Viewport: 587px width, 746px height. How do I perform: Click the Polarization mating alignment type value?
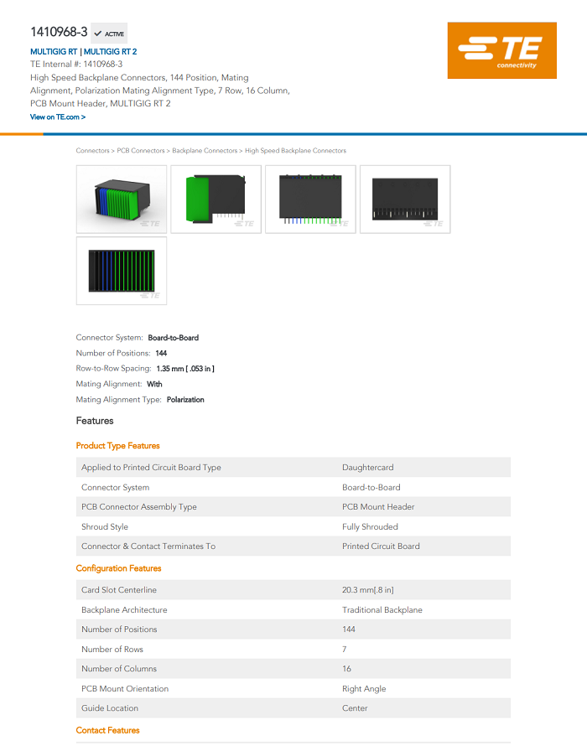pos(185,400)
